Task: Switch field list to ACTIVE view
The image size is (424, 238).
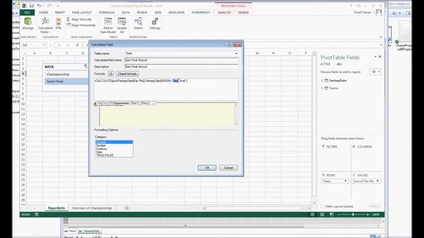Action: (325, 64)
